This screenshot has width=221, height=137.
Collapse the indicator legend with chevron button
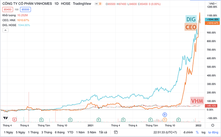(x=5, y=30)
